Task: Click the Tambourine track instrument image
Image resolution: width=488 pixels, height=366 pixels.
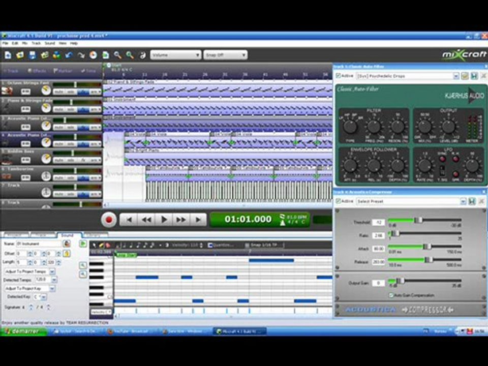Action: coord(7,176)
